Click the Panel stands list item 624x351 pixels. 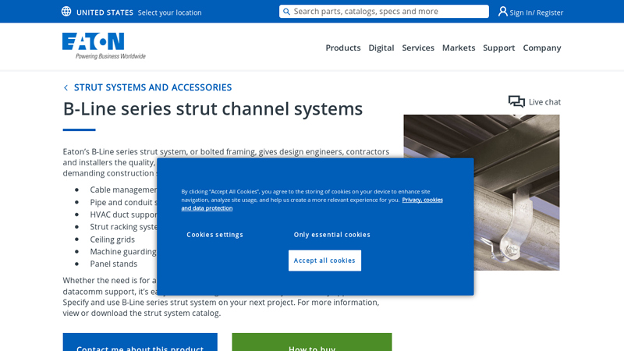113,264
